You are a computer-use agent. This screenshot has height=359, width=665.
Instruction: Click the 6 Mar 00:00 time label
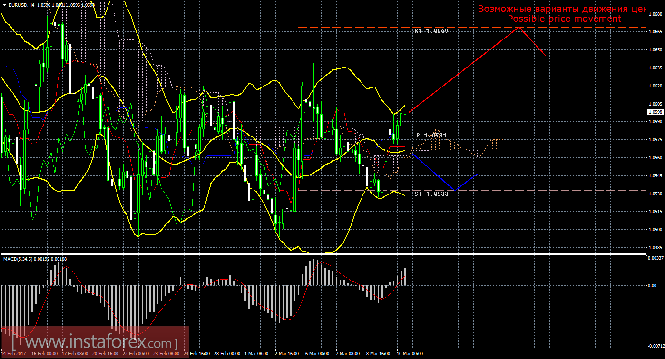[318, 354]
